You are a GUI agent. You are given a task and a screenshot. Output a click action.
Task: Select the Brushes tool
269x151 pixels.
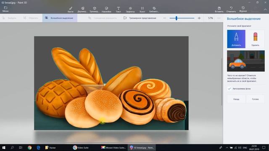point(71,10)
